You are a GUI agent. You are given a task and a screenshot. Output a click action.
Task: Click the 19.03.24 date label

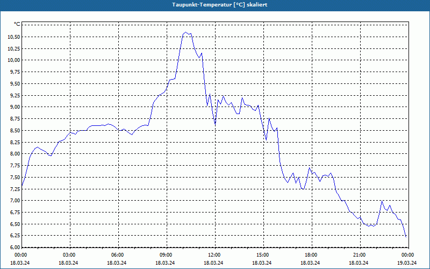[407, 263]
